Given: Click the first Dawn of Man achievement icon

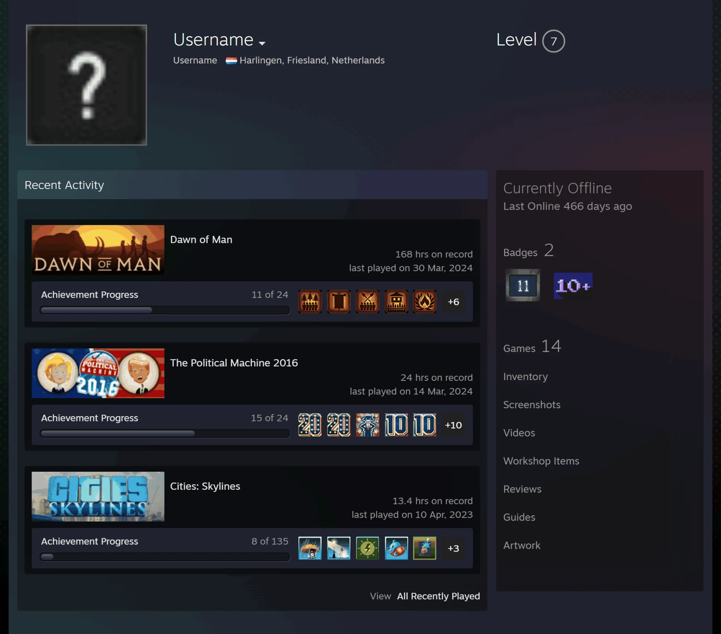Looking at the screenshot, I should 310,301.
